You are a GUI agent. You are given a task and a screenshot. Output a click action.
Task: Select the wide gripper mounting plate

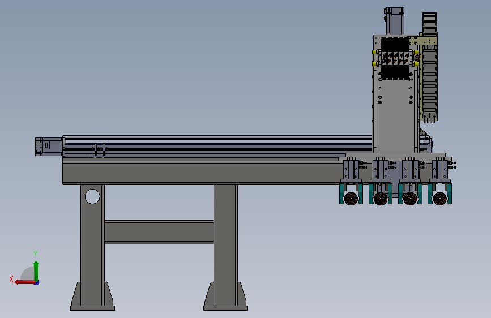395,155
